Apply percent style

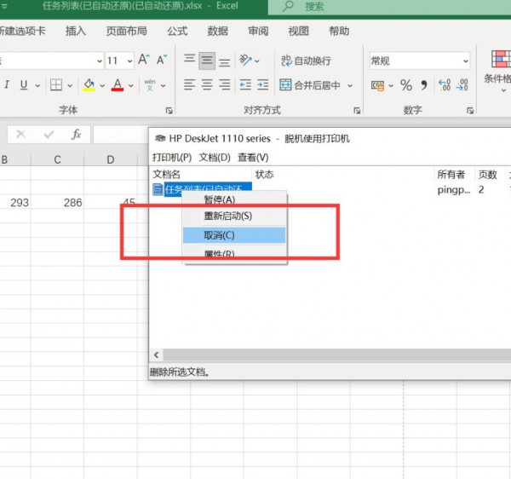(x=406, y=85)
